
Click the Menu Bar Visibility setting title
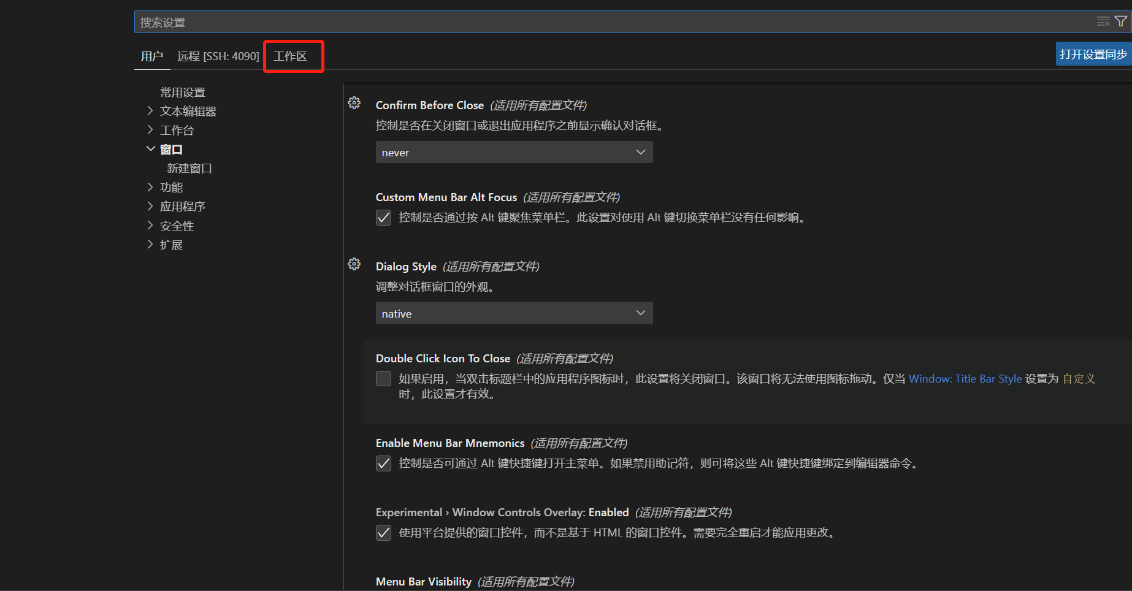tap(424, 582)
